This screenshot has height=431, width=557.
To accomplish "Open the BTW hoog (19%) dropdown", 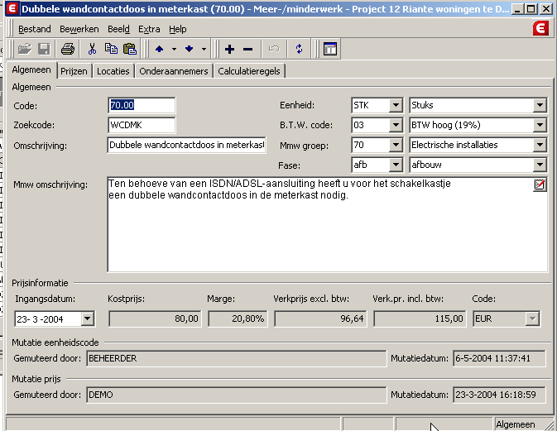I will [x=540, y=125].
